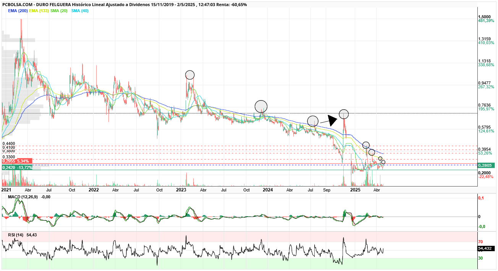Select the SMA (40) legend label
The height and width of the screenshot is (271, 498).
pos(79,11)
